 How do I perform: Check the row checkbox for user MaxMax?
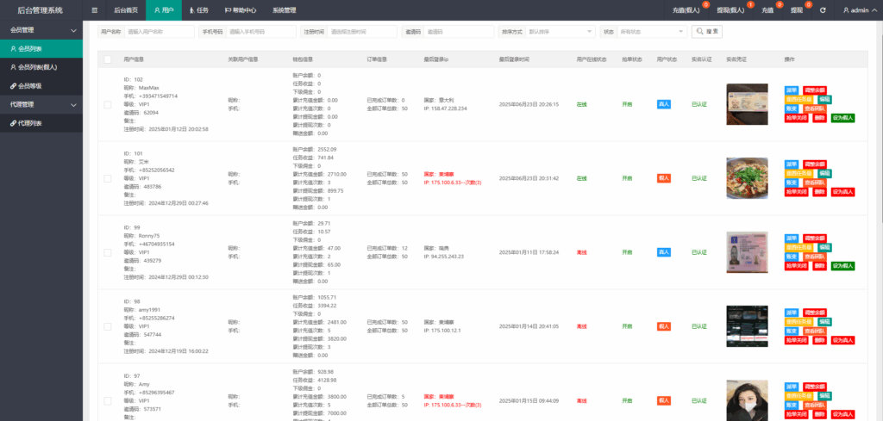107,104
